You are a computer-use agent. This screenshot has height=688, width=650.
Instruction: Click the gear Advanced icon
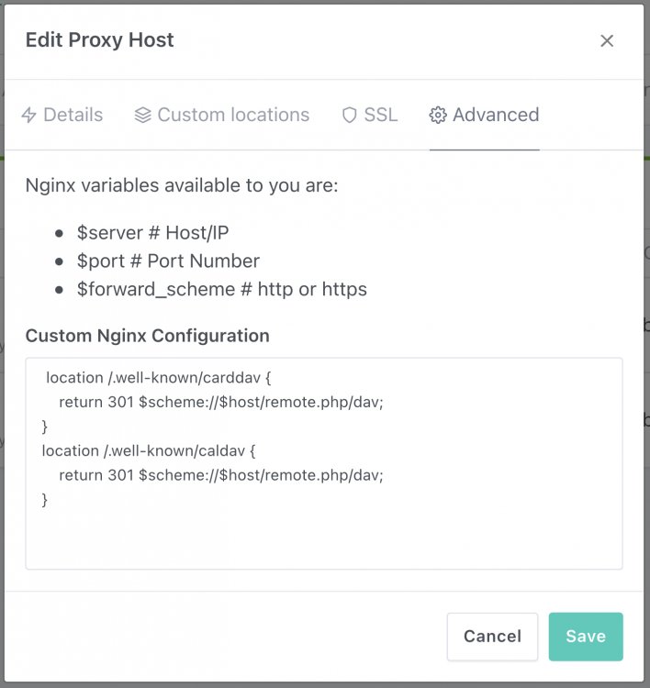point(438,115)
